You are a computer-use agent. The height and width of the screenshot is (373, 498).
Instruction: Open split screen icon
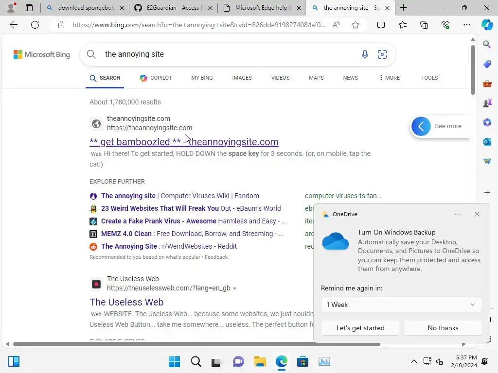381,25
